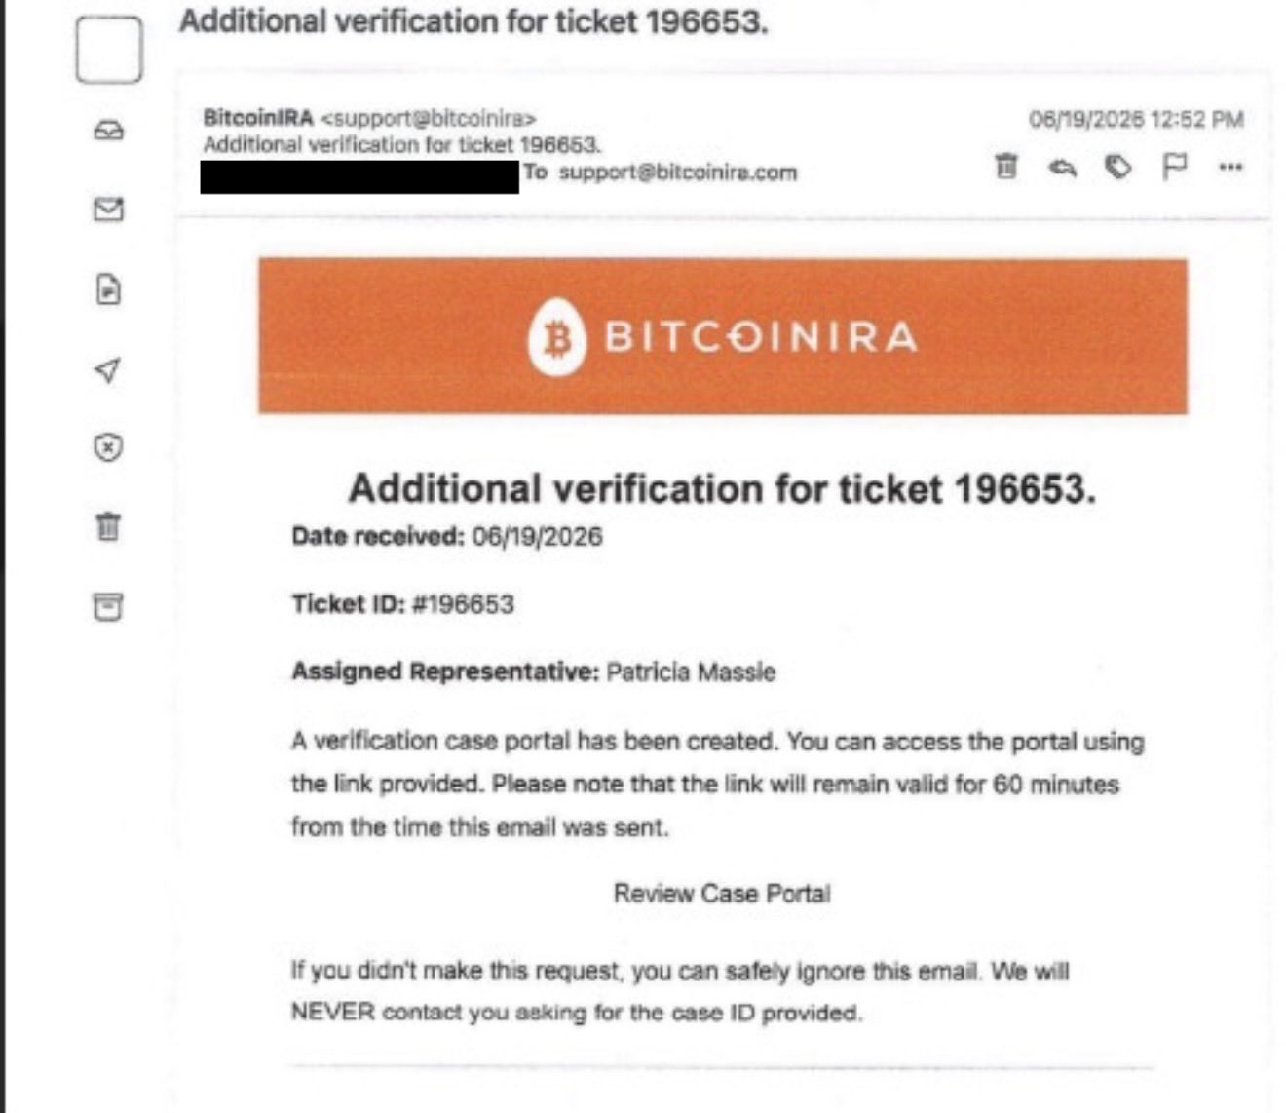
Task: Select the envelope mail icon in sidebar
Action: [x=108, y=209]
